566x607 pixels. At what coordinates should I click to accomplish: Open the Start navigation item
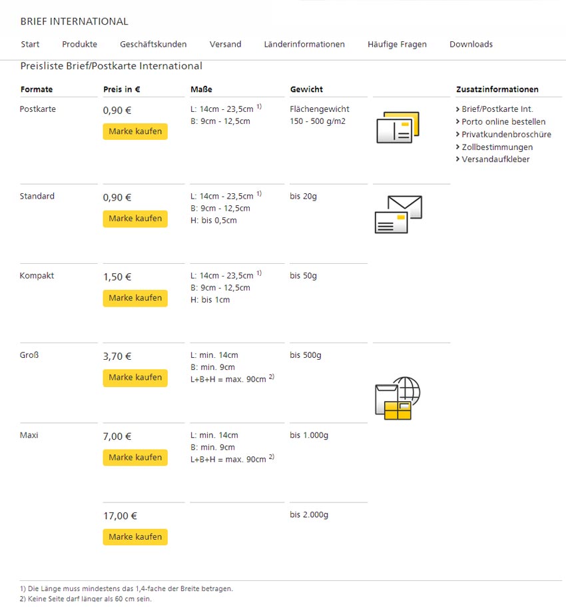click(30, 44)
